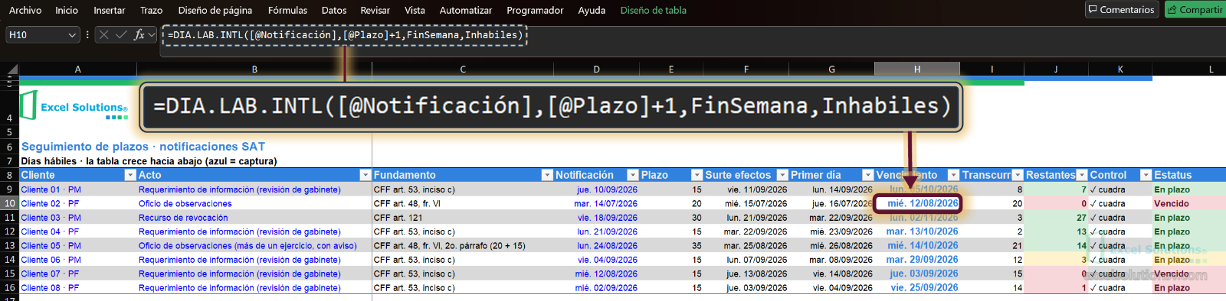Open the Cliente column filter dropdown
1226x301 pixels.
click(130, 175)
